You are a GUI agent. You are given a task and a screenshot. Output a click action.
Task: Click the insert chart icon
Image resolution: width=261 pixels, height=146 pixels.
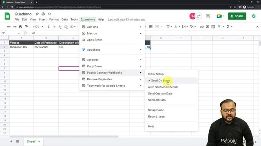pyautogui.click(x=213, y=27)
